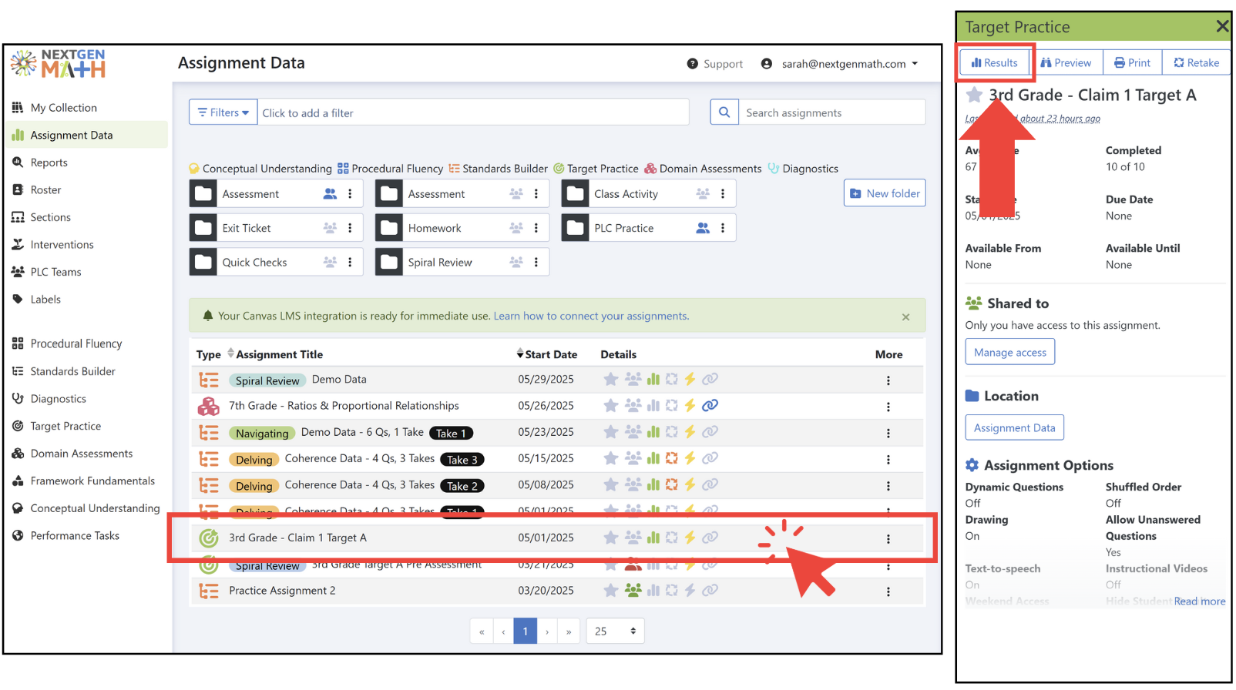Open Labels sidebar item
This screenshot has height=690, width=1236.
[x=45, y=300]
